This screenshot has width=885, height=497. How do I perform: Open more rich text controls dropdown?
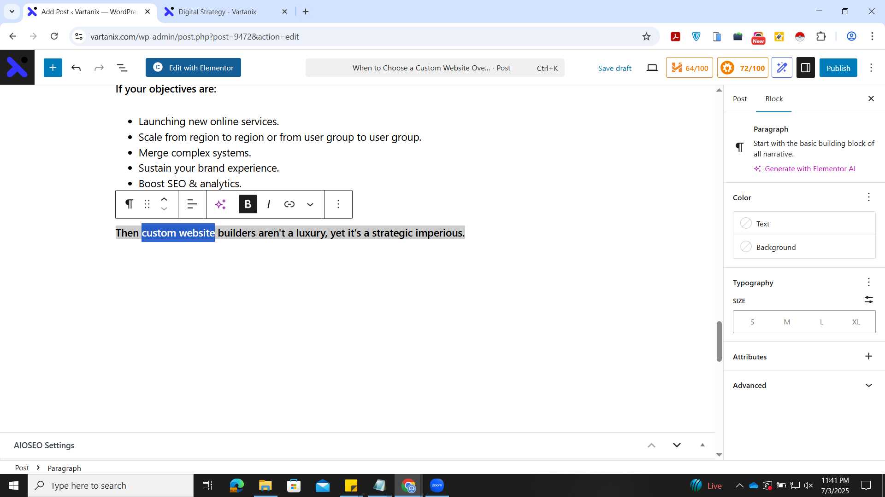[310, 204]
